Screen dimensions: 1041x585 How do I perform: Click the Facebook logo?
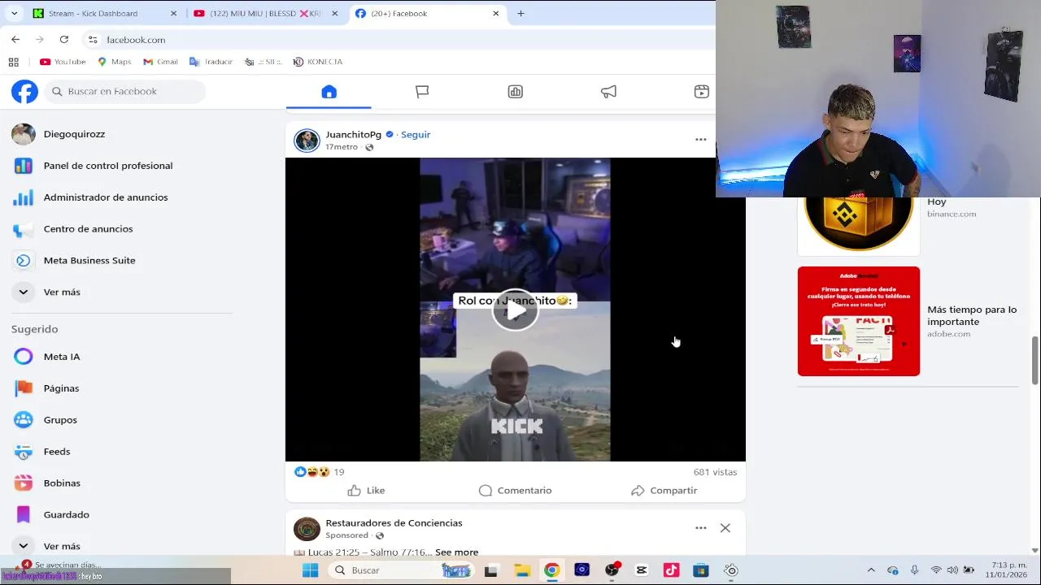(24, 92)
